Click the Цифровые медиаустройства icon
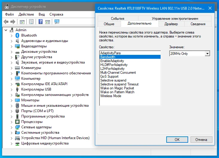The width and height of the screenshot is (219, 158). tap(17, 143)
